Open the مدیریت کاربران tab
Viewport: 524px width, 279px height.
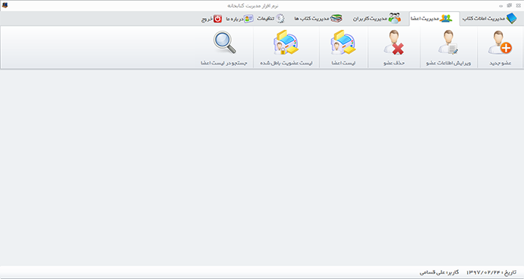point(377,19)
